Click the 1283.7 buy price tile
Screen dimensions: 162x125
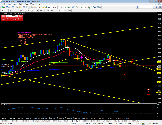click(18, 19)
